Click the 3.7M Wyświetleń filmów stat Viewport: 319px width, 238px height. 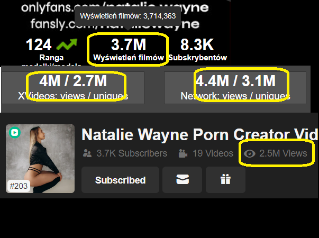(x=129, y=49)
